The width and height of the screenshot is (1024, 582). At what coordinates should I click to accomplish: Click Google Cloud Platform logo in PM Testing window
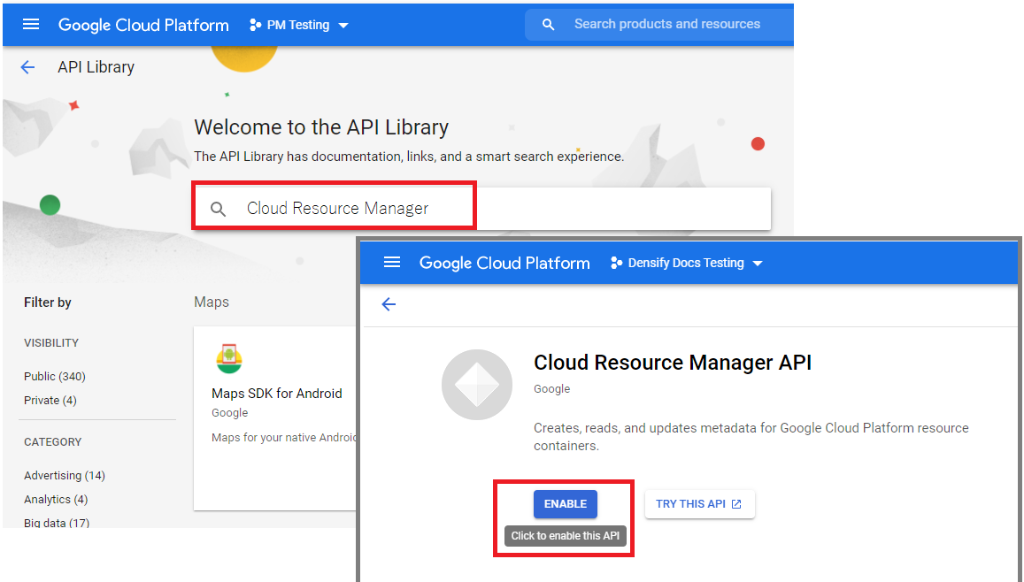click(143, 25)
